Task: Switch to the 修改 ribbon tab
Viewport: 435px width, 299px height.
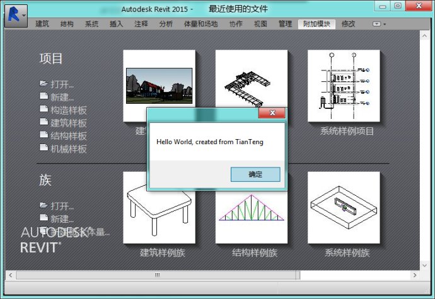Action: pos(348,24)
